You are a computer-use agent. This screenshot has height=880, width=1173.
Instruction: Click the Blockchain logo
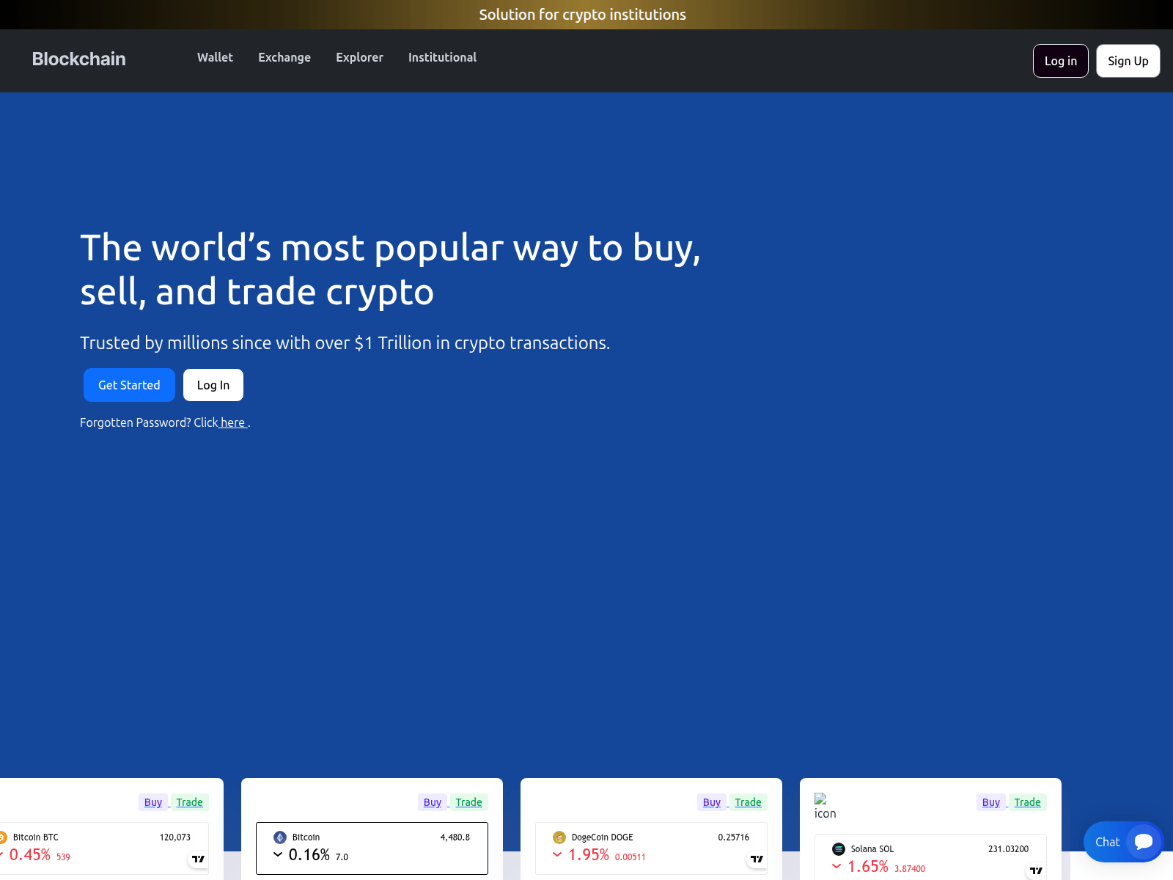78,59
